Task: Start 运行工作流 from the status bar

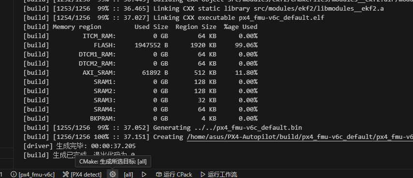Action: point(219,174)
